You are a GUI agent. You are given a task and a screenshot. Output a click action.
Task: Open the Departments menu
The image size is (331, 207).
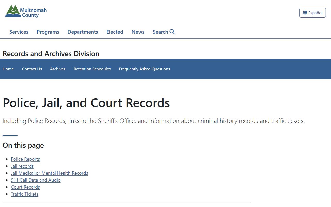pyautogui.click(x=83, y=32)
